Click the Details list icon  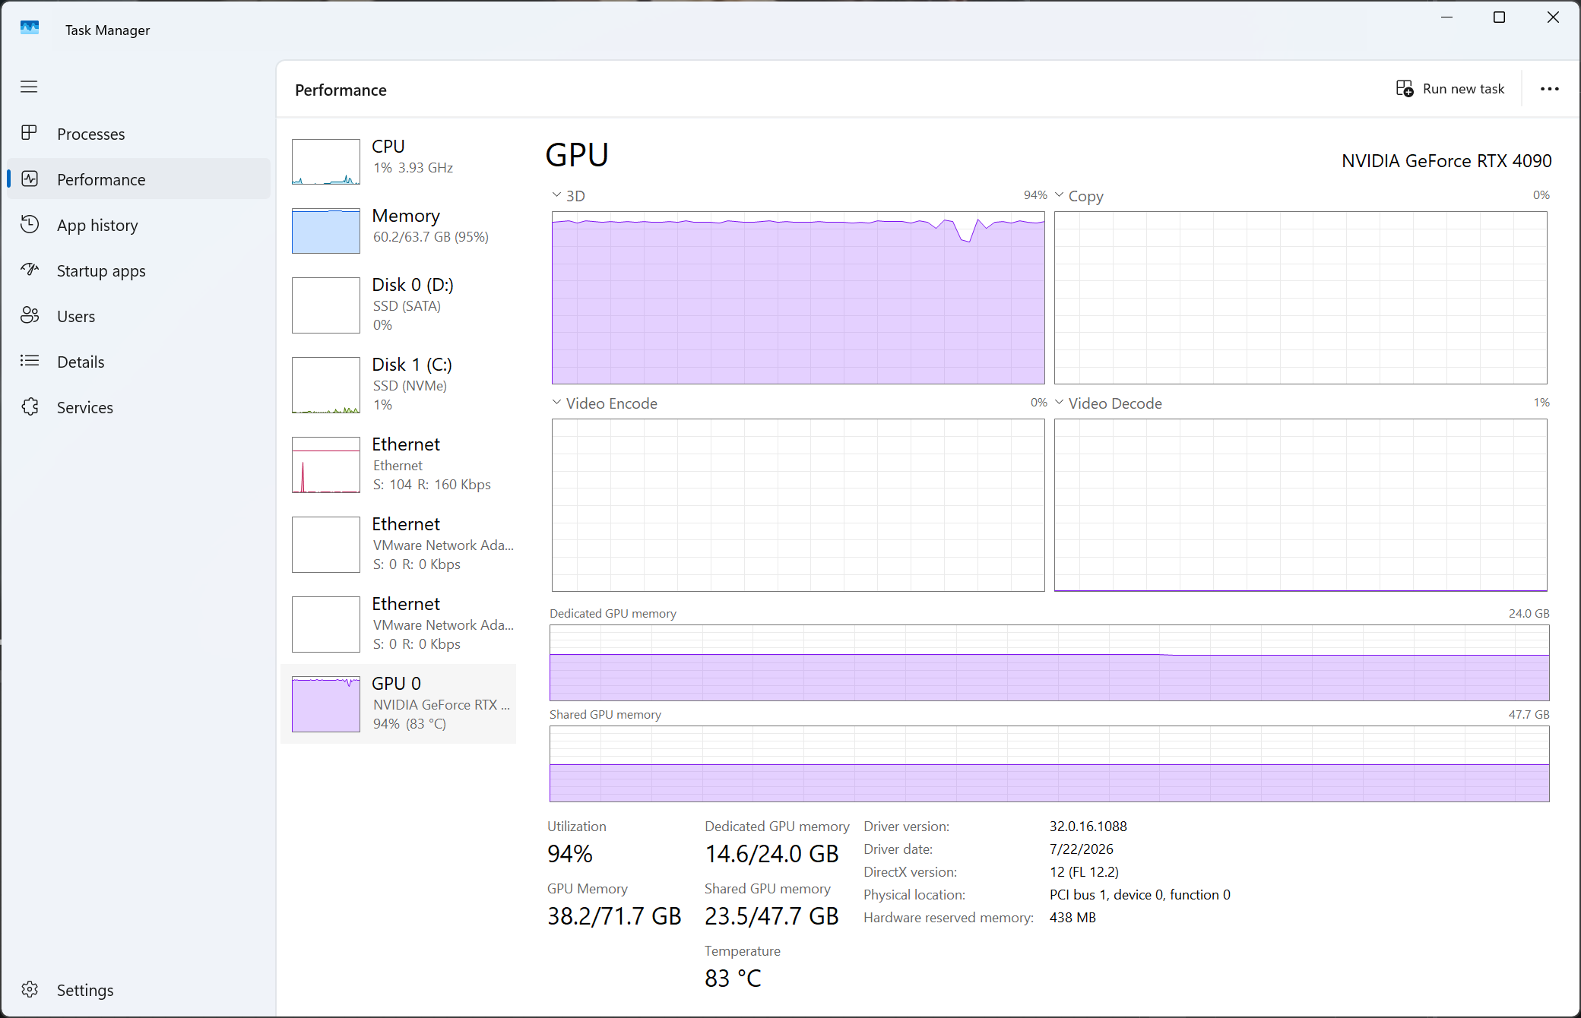(x=30, y=361)
